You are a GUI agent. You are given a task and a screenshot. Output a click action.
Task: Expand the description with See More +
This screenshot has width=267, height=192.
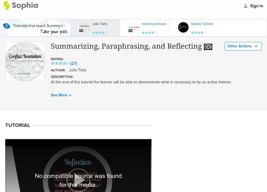coord(61,95)
